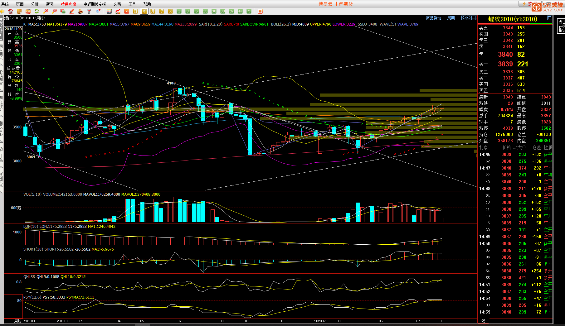
Task: Click the green refresh arrows icon
Action: [x=37, y=11]
